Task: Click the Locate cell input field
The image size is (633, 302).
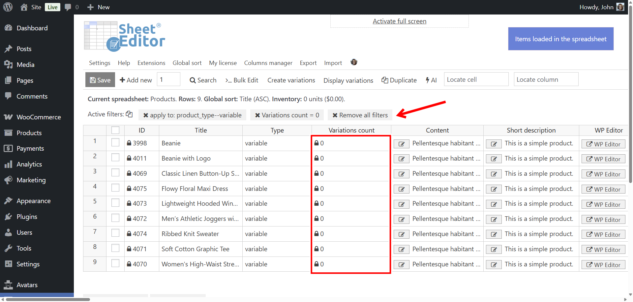Action: point(476,79)
